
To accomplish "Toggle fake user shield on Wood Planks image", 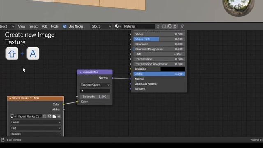I will (44, 116).
